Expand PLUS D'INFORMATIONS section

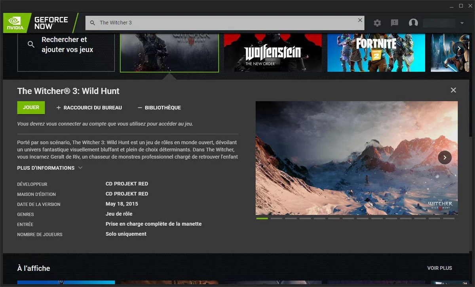50,168
